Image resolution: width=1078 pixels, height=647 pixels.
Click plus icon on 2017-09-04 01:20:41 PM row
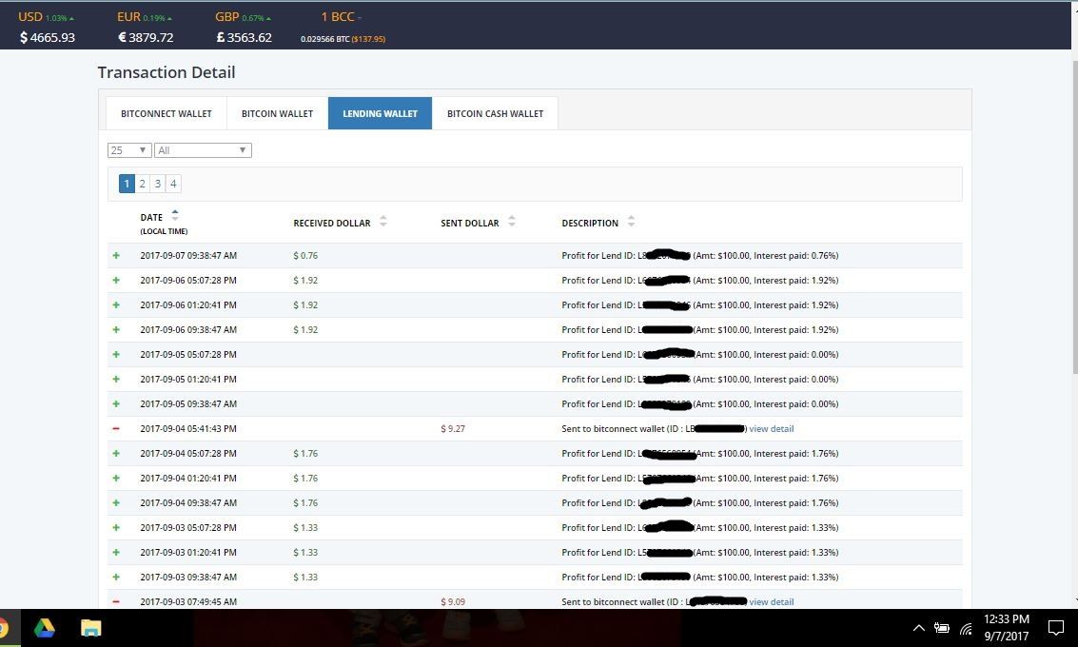pyautogui.click(x=116, y=478)
